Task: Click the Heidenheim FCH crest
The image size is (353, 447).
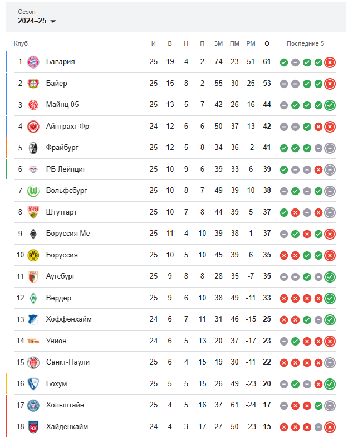Action: (x=33, y=427)
